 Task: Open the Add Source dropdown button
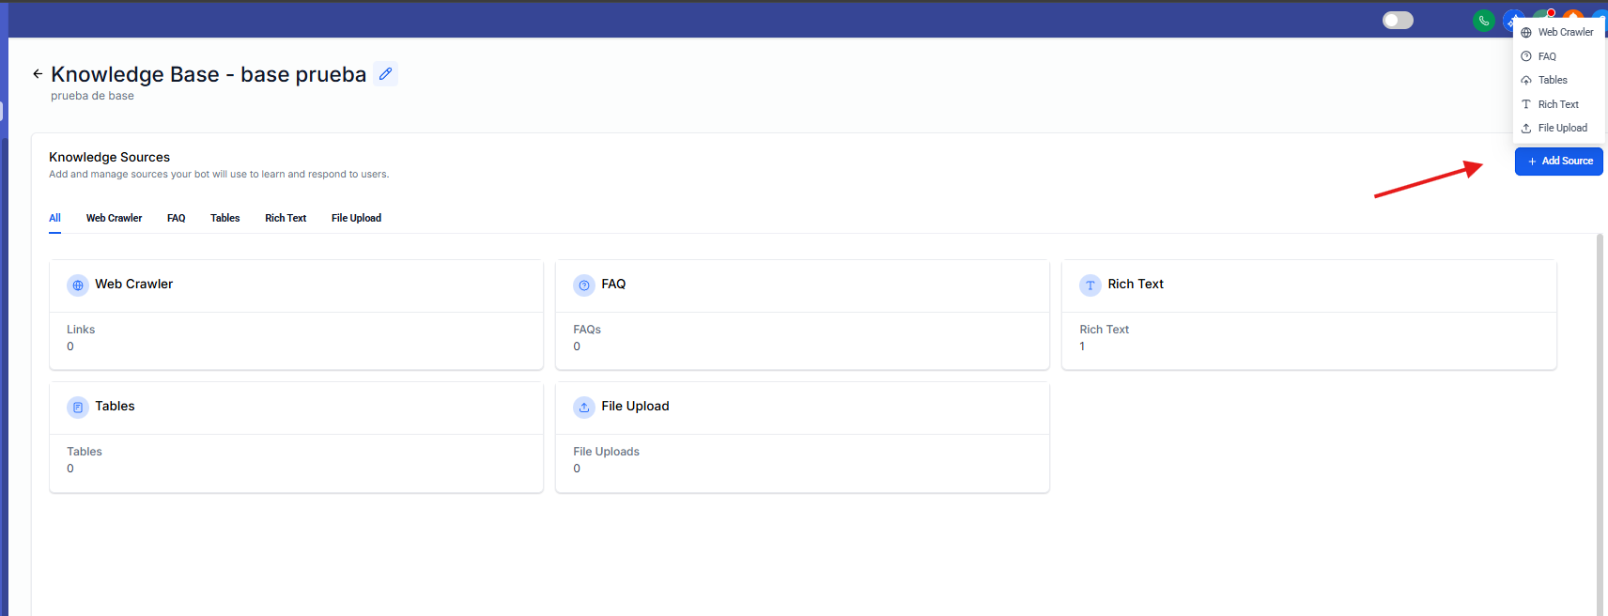[x=1559, y=162]
